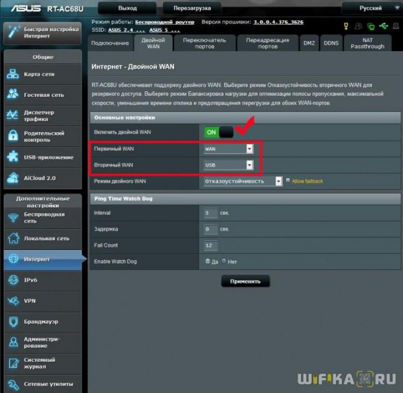
Task: Click the green network status icon
Action: point(371,26)
